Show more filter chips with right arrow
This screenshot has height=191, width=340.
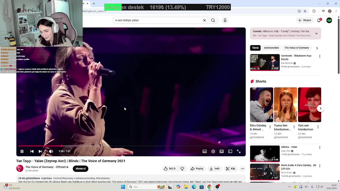tap(317, 48)
